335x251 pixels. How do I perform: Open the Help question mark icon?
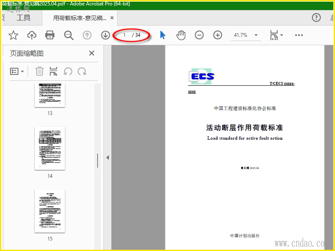(x=316, y=18)
